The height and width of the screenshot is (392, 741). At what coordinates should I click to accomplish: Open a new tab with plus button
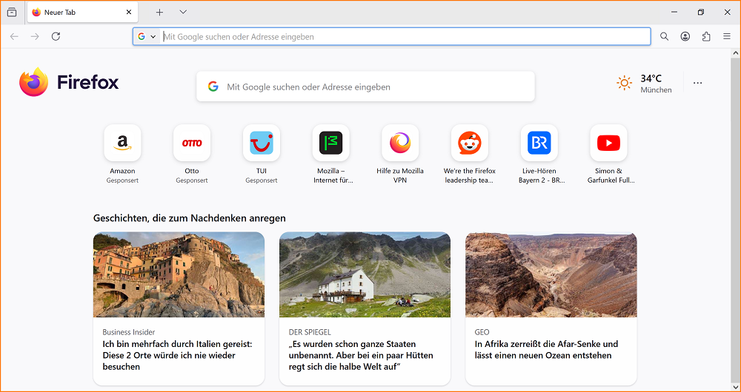coord(160,13)
